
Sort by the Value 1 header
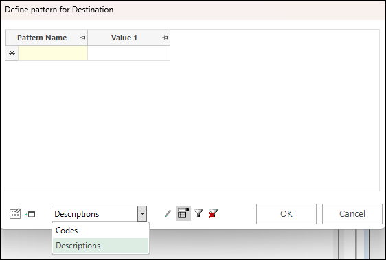[x=124, y=38]
